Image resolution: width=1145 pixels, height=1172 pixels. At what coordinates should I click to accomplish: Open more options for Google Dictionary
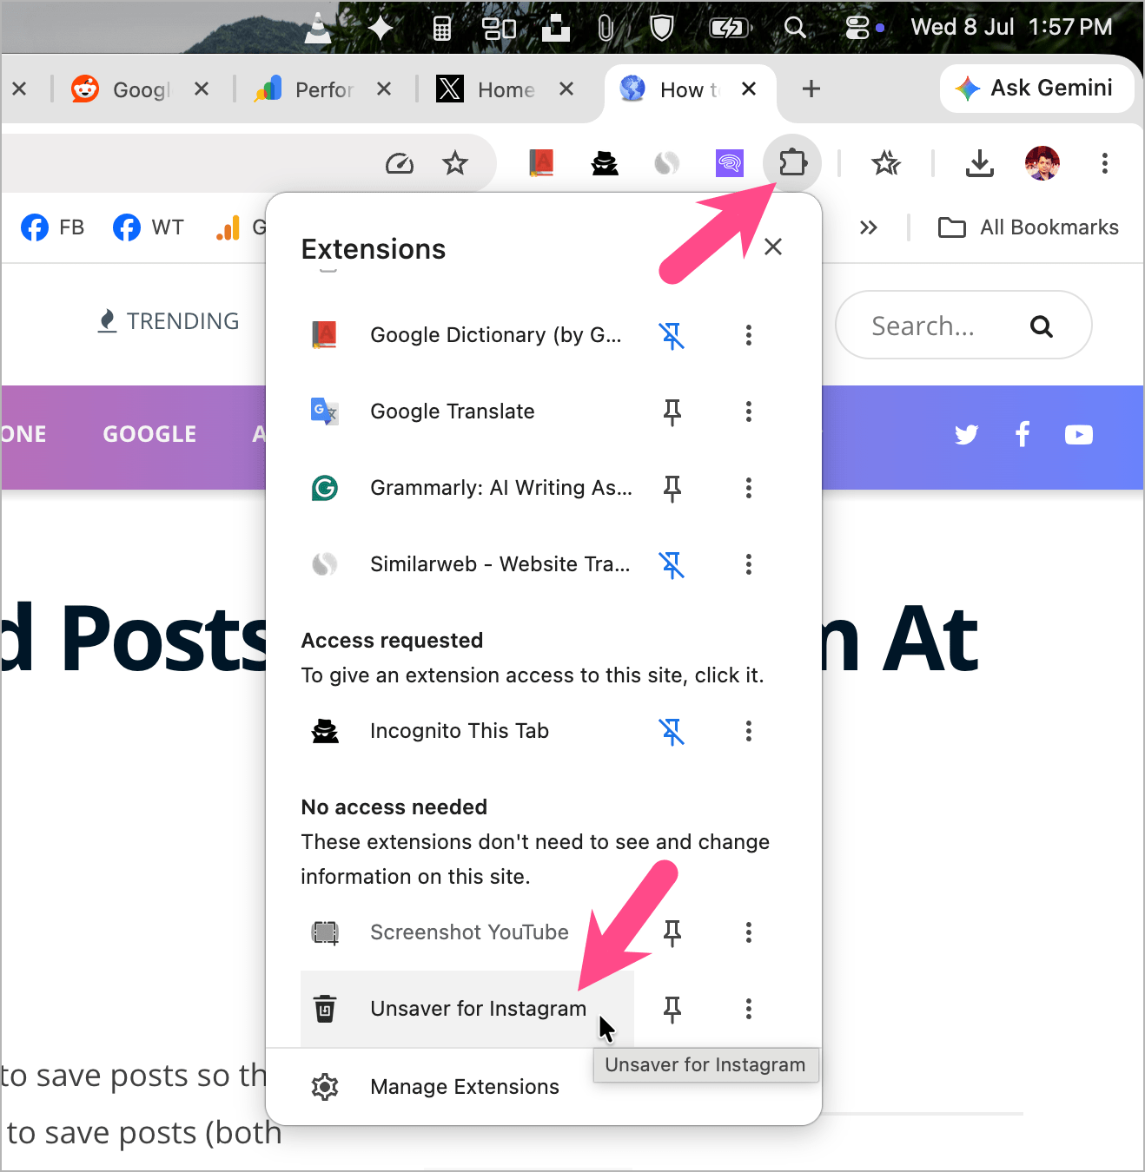[x=749, y=335]
